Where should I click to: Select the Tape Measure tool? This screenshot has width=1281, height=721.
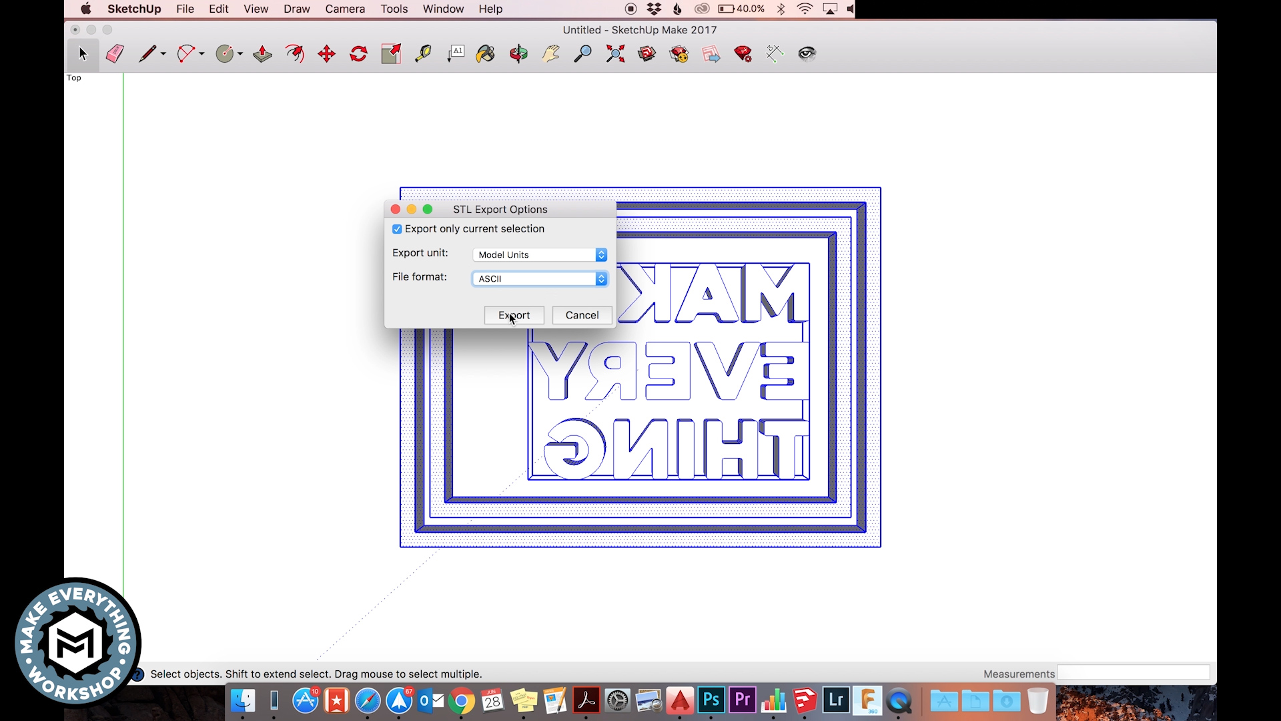pos(423,53)
